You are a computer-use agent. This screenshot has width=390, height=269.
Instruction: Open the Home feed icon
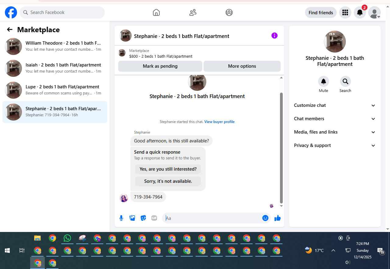[x=156, y=12]
